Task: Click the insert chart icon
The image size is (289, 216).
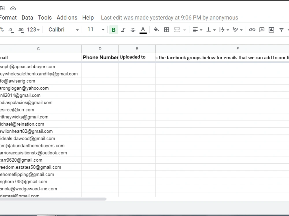Action: tap(271, 30)
